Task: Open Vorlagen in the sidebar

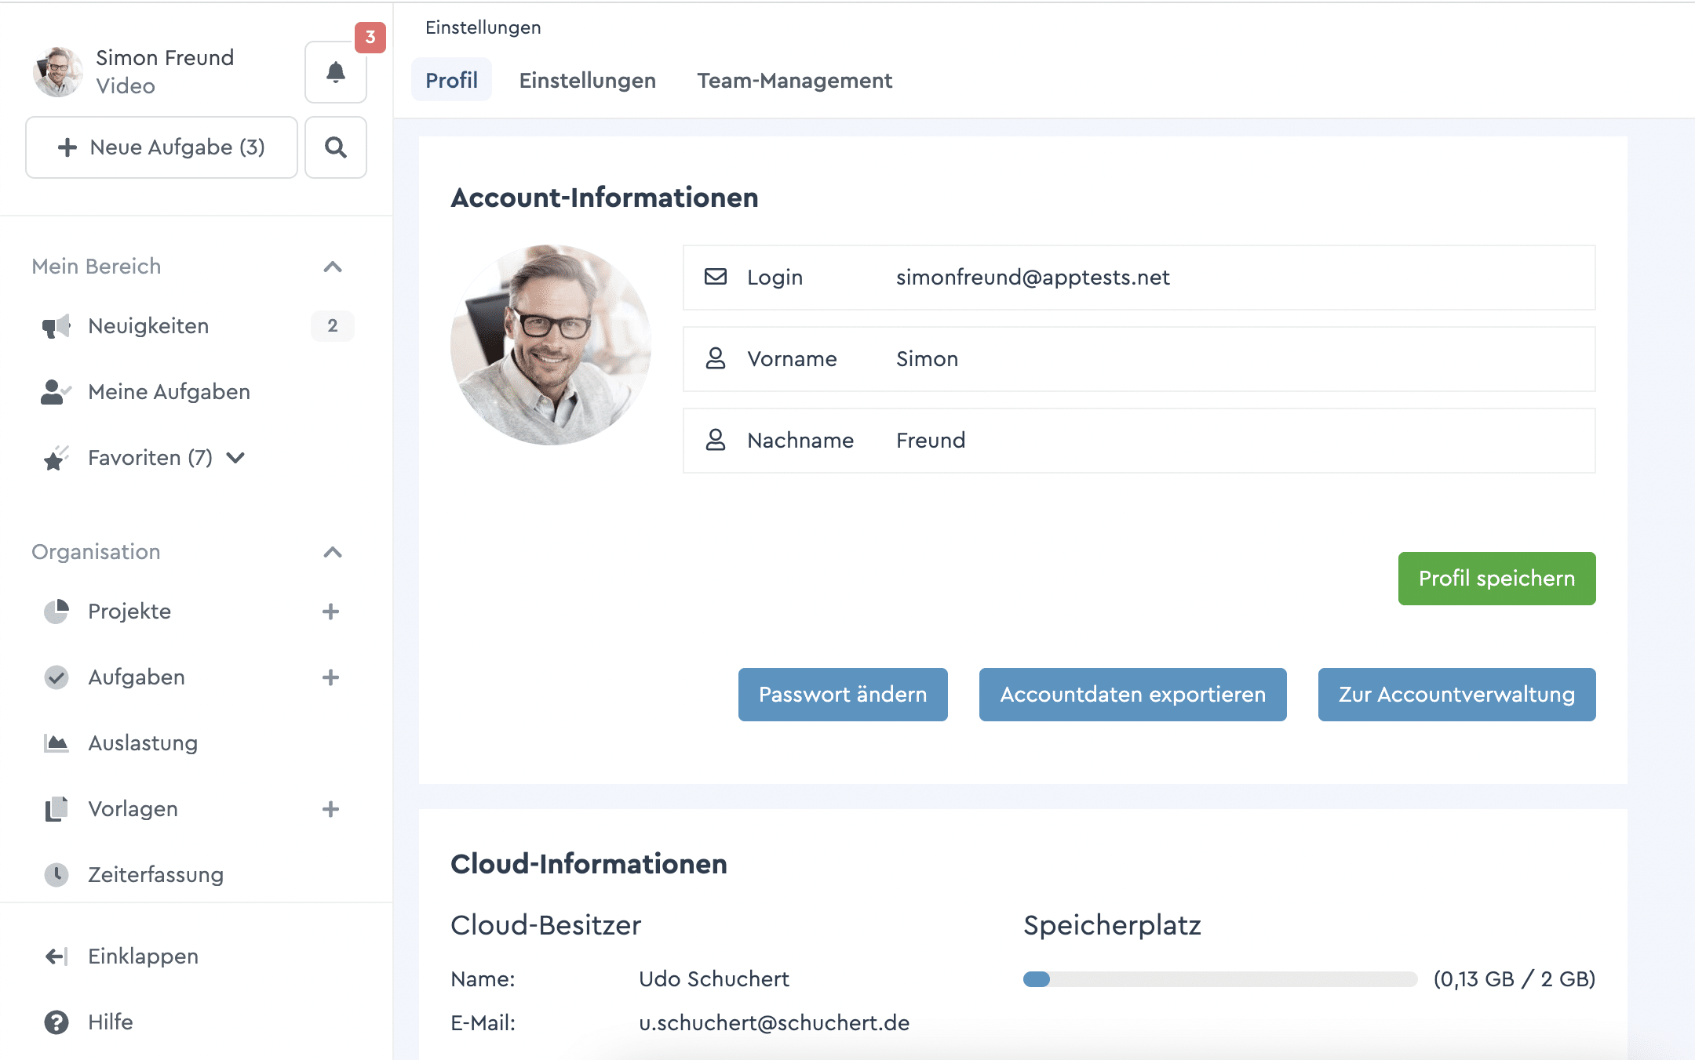Action: pos(133,809)
